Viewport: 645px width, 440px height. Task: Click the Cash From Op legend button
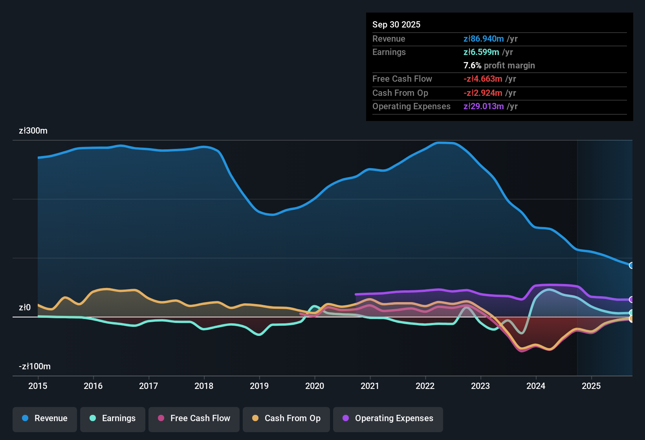(x=286, y=418)
